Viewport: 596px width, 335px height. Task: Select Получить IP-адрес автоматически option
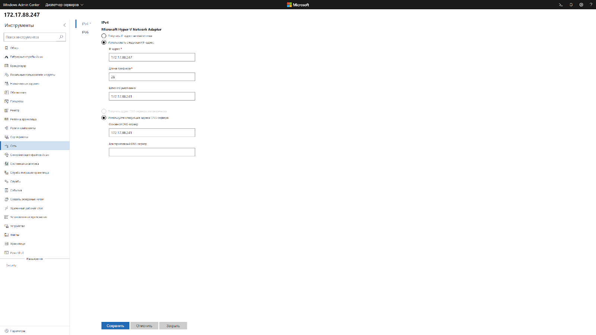(x=104, y=36)
